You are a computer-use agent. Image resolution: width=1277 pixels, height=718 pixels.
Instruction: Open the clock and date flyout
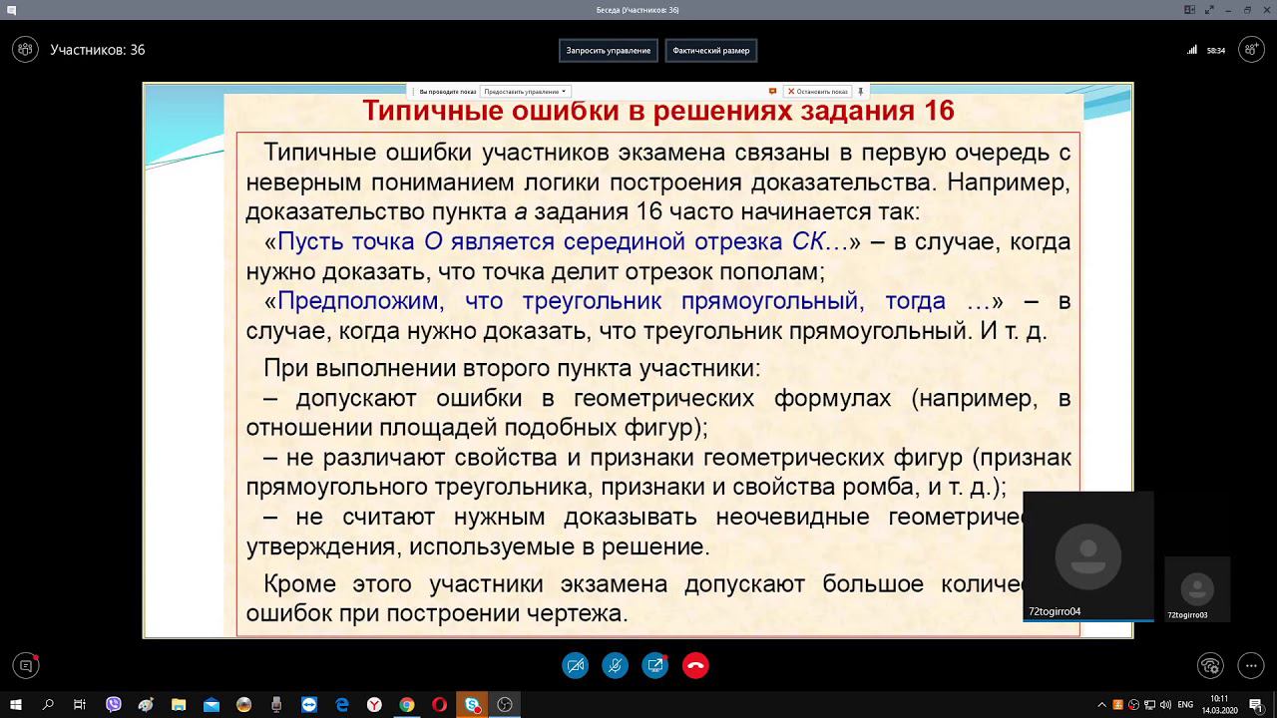(1219, 705)
